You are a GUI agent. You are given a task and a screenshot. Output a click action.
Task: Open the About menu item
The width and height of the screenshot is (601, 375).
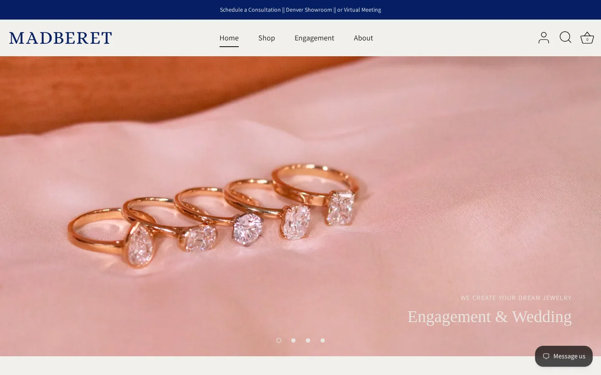pyautogui.click(x=364, y=38)
